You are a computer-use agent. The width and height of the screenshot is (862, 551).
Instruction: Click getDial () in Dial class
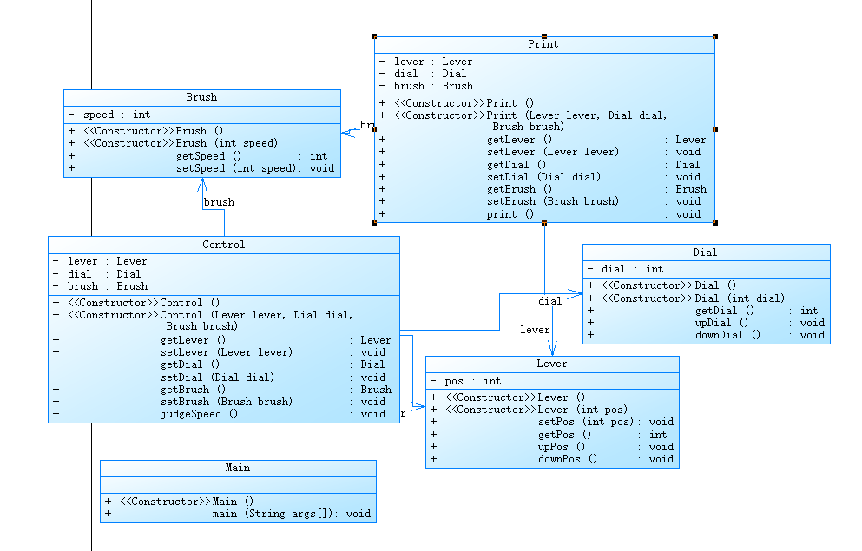click(725, 311)
